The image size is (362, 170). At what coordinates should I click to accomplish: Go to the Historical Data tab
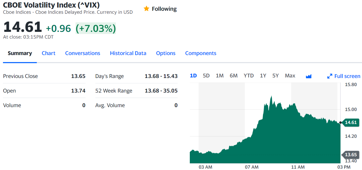pyautogui.click(x=128, y=53)
